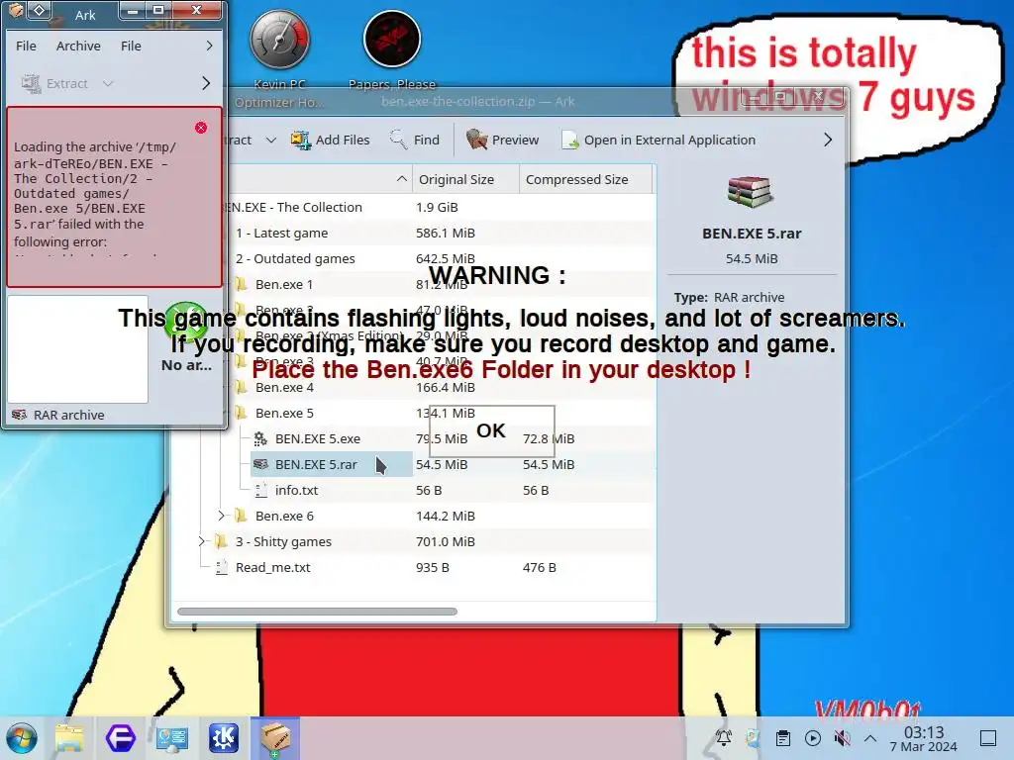Expand the hidden menu items chevron beside File menus
The height and width of the screenshot is (760, 1014).
tap(209, 46)
